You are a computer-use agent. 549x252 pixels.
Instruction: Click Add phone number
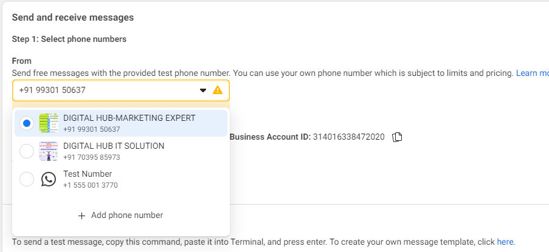tap(121, 216)
